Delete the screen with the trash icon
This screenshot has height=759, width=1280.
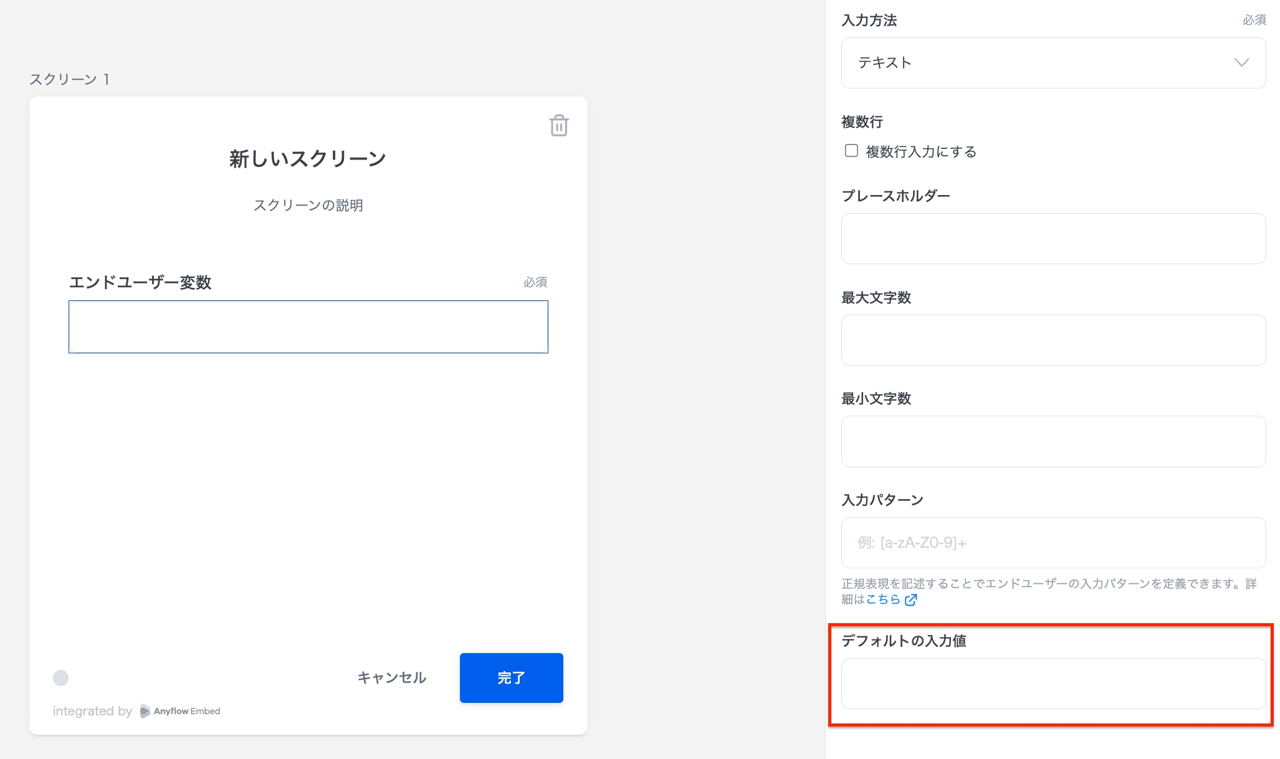click(x=558, y=125)
